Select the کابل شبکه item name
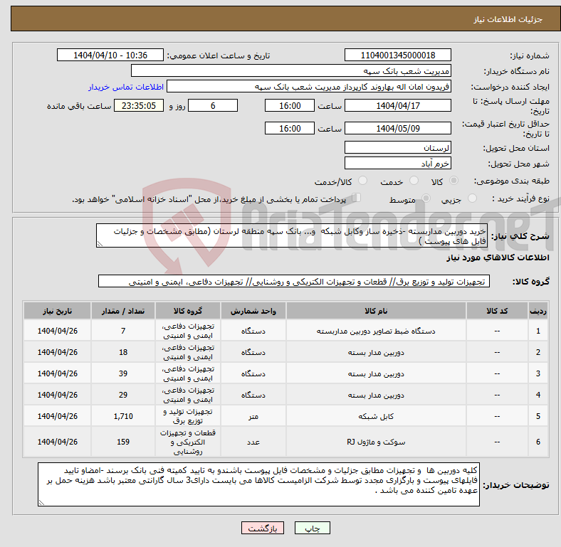 [x=376, y=416]
